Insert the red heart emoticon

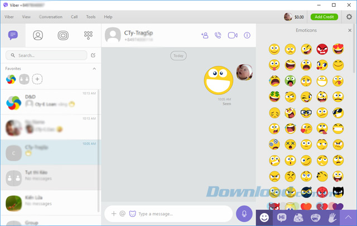pyautogui.click(x=306, y=206)
